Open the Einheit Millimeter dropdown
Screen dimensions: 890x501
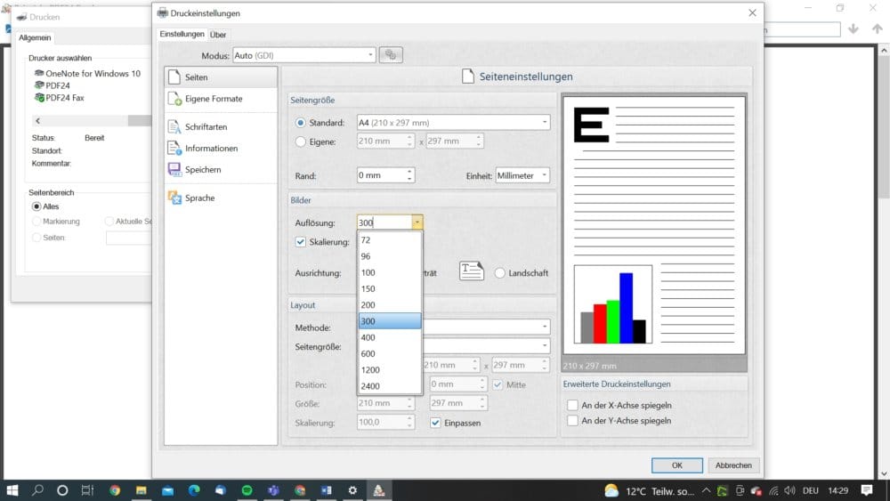tap(522, 175)
